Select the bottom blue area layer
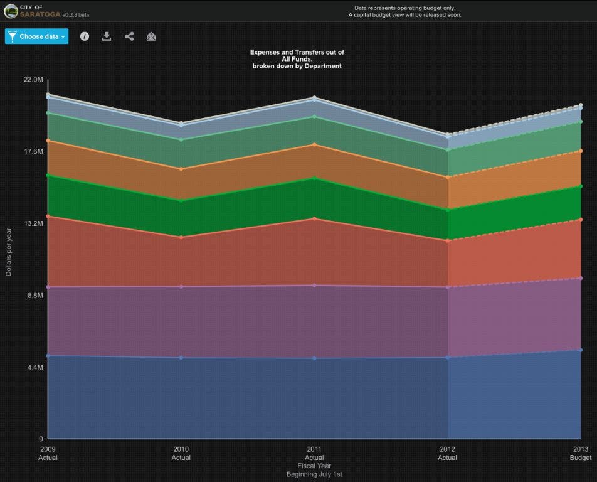Viewport: 597px width, 482px height. 251,399
